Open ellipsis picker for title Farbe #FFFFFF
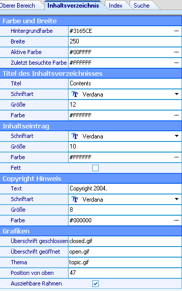 point(176,115)
